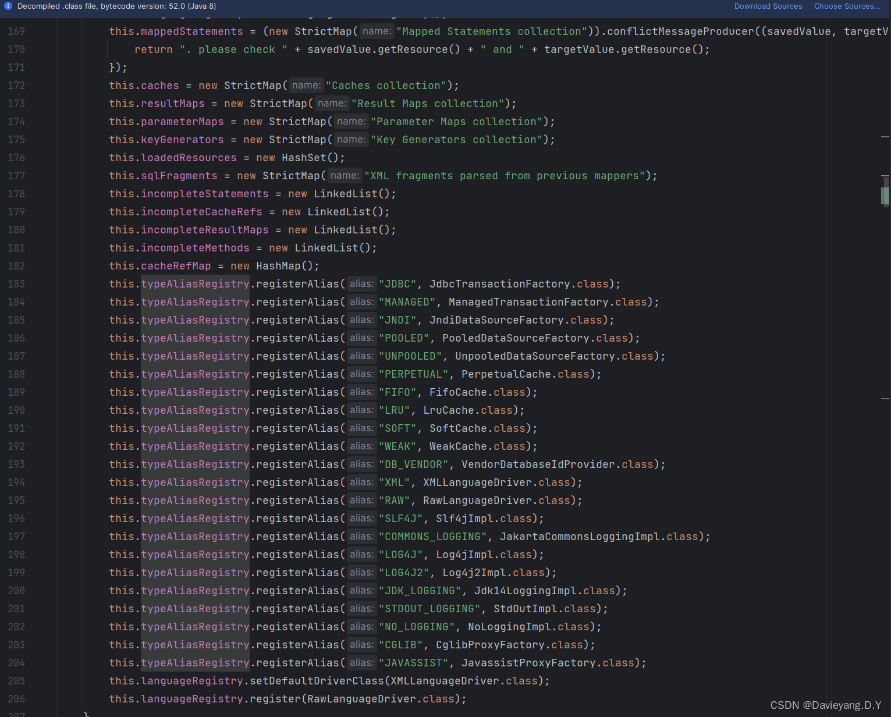The width and height of the screenshot is (891, 717).
Task: Click the "DB_VENDOR" alias string
Action: pos(414,464)
